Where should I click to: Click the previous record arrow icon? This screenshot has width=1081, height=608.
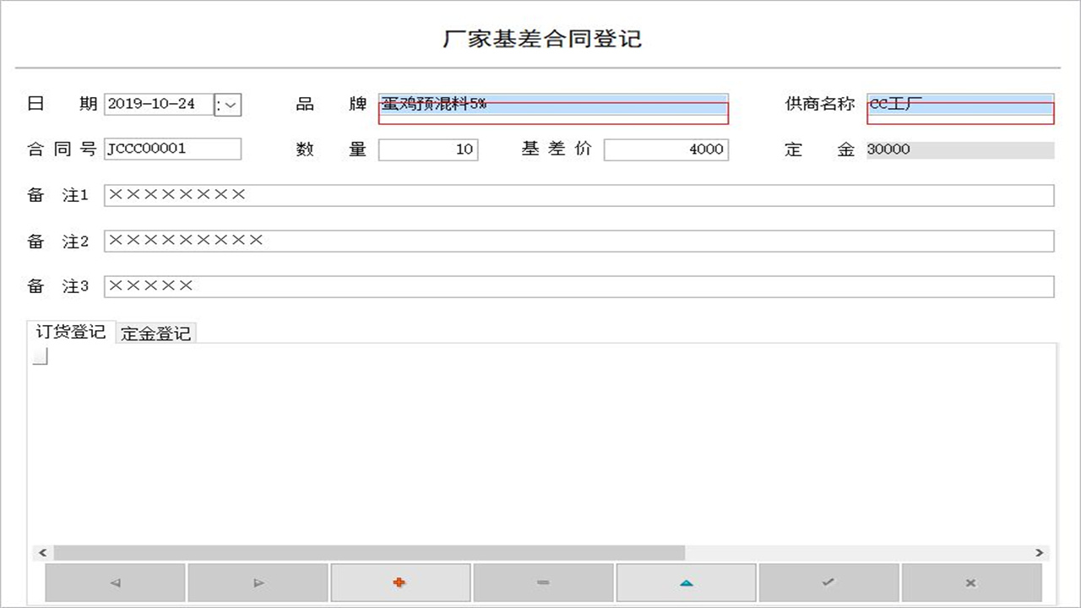coord(114,582)
